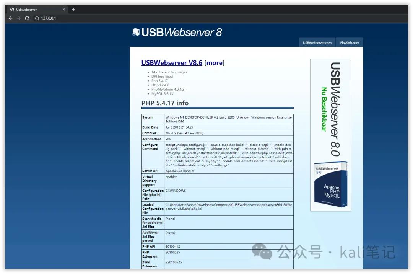This screenshot has width=413, height=274.
Task: Click the 'Zend Extension' row label
Action: coord(150,264)
